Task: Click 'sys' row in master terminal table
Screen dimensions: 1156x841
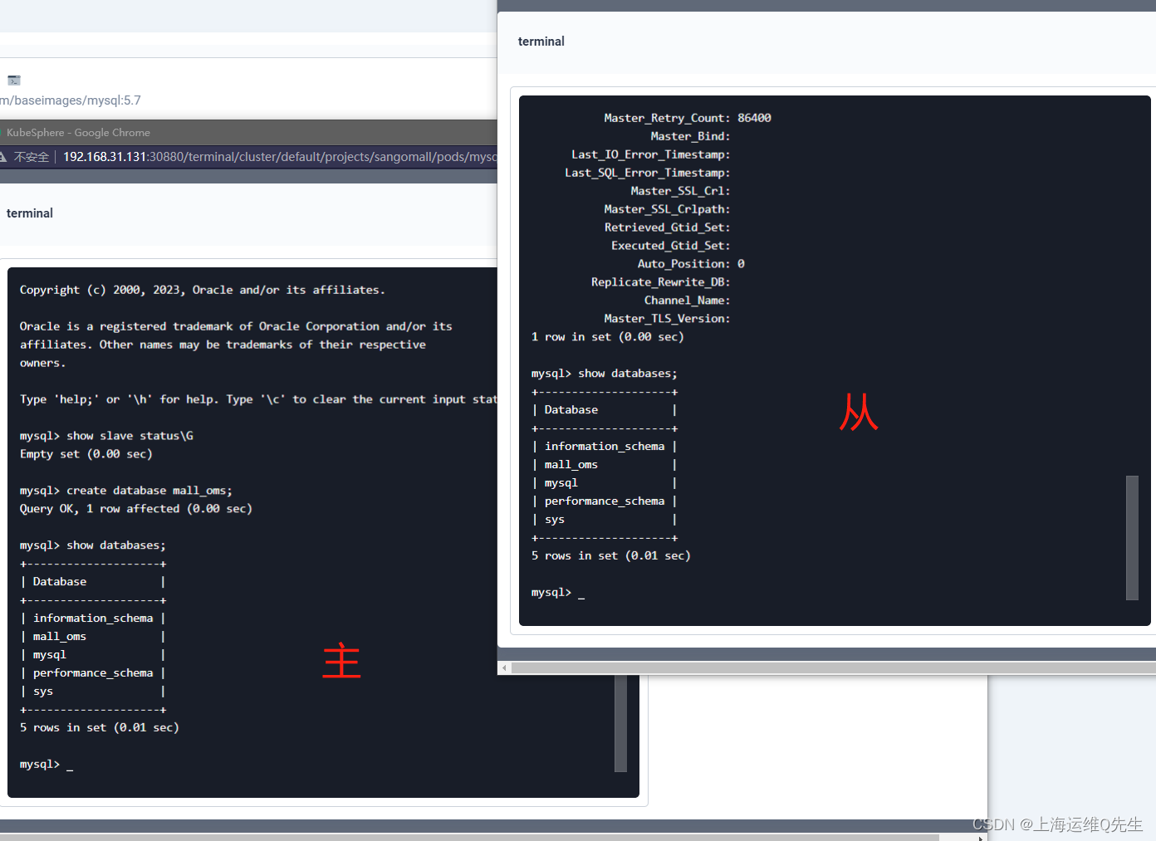Action: [93, 692]
